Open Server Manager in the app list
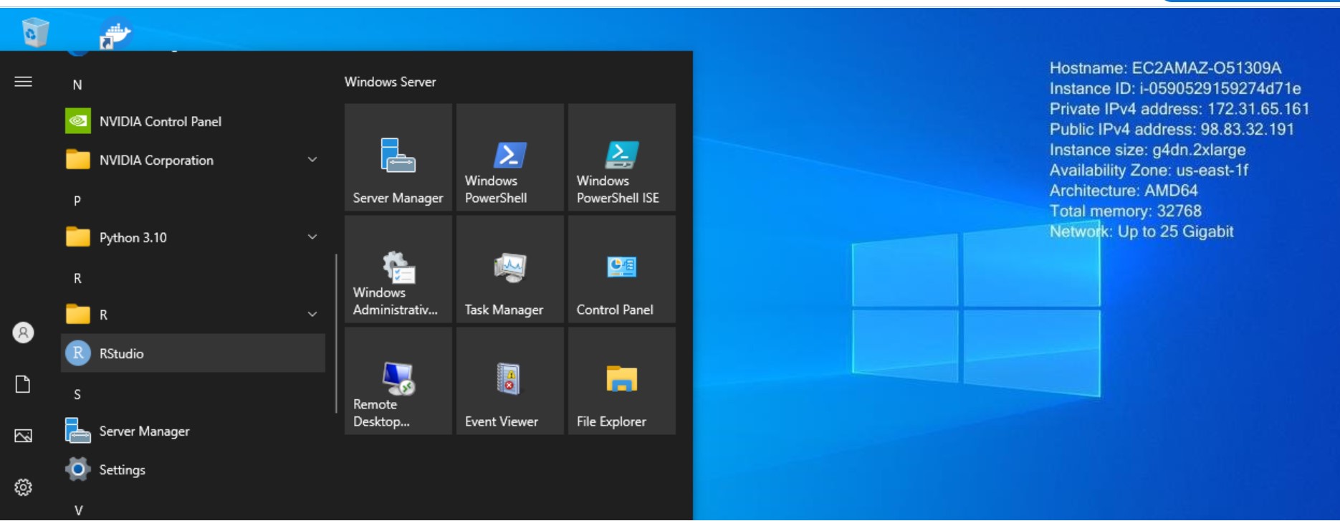This screenshot has height=521, width=1340. 193,431
